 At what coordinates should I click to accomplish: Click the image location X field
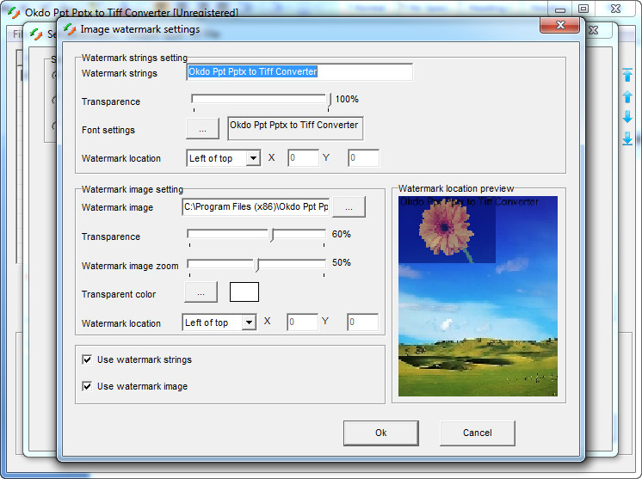[x=302, y=322]
